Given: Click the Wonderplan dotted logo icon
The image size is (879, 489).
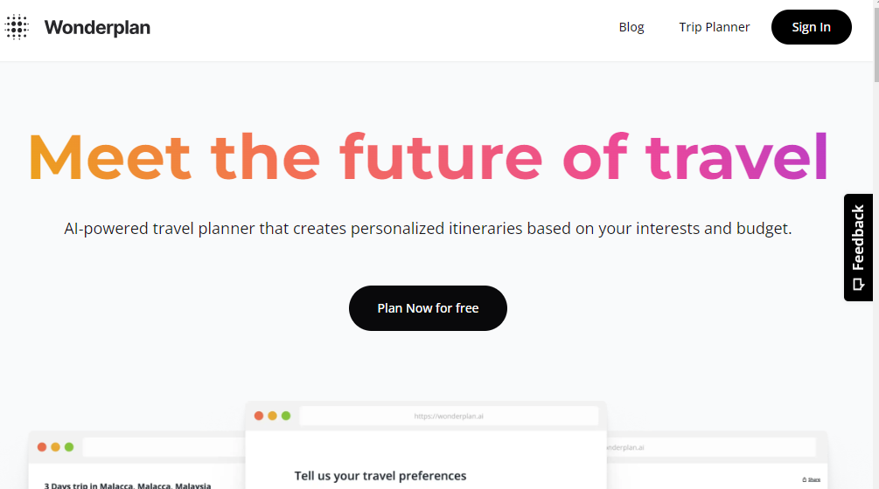Looking at the screenshot, I should pyautogui.click(x=17, y=27).
